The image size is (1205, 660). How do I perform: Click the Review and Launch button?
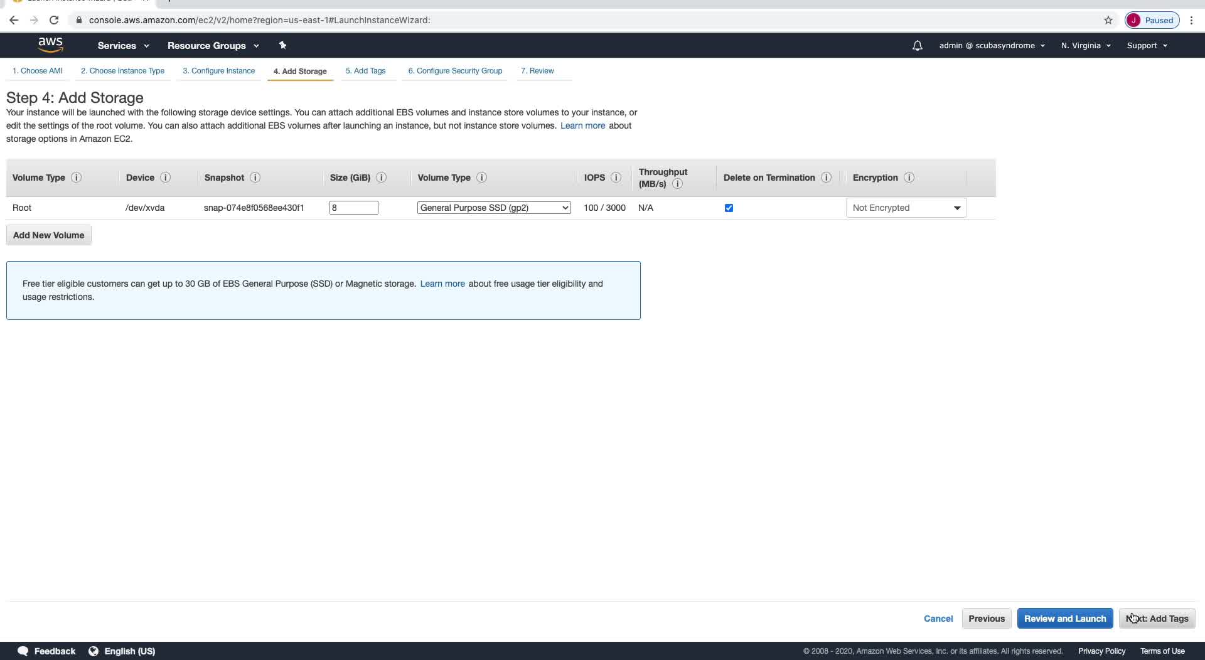click(x=1065, y=619)
